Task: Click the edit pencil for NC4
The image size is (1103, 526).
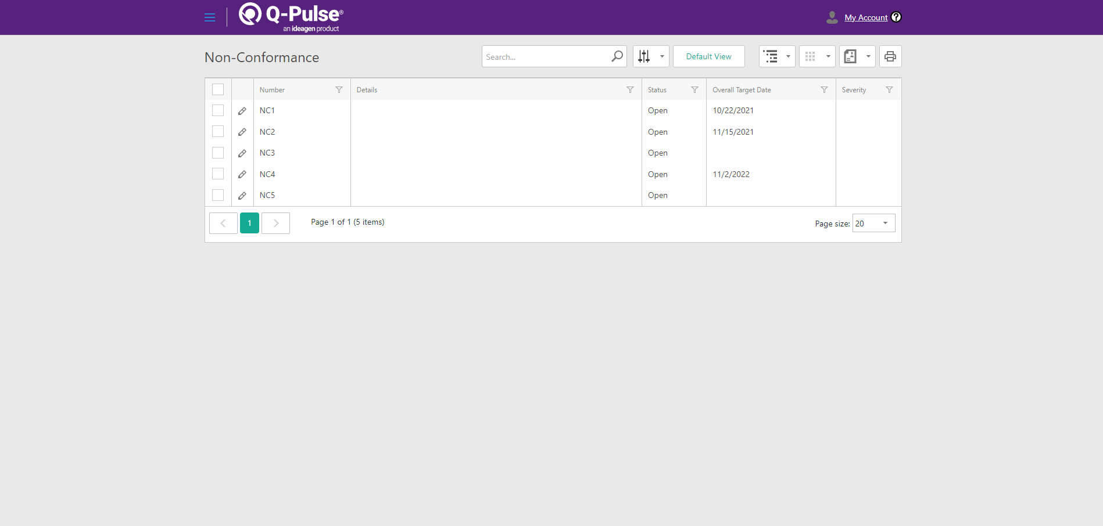Action: click(242, 174)
